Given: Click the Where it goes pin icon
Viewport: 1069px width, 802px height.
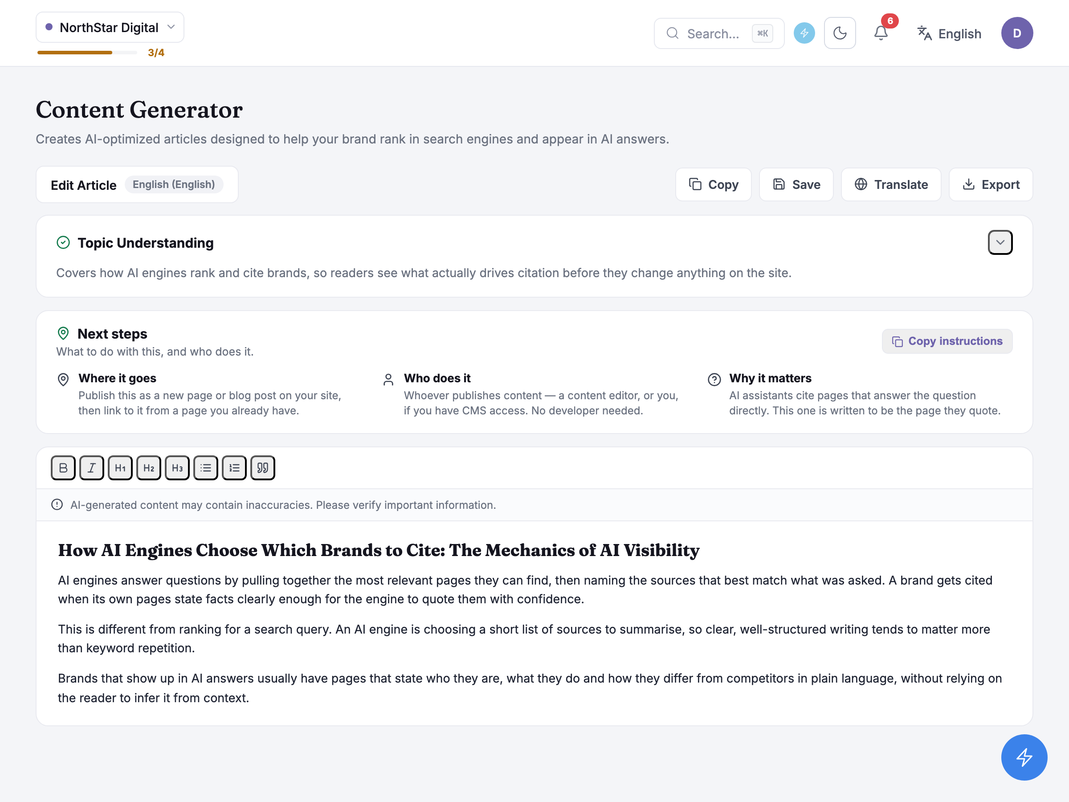Looking at the screenshot, I should (x=63, y=380).
